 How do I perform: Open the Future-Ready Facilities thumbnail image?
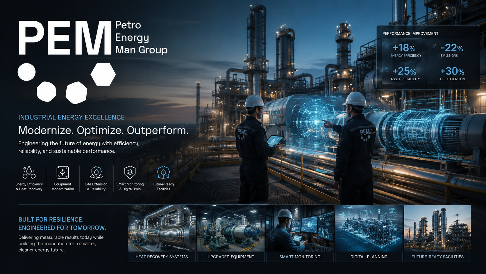coord(437,228)
